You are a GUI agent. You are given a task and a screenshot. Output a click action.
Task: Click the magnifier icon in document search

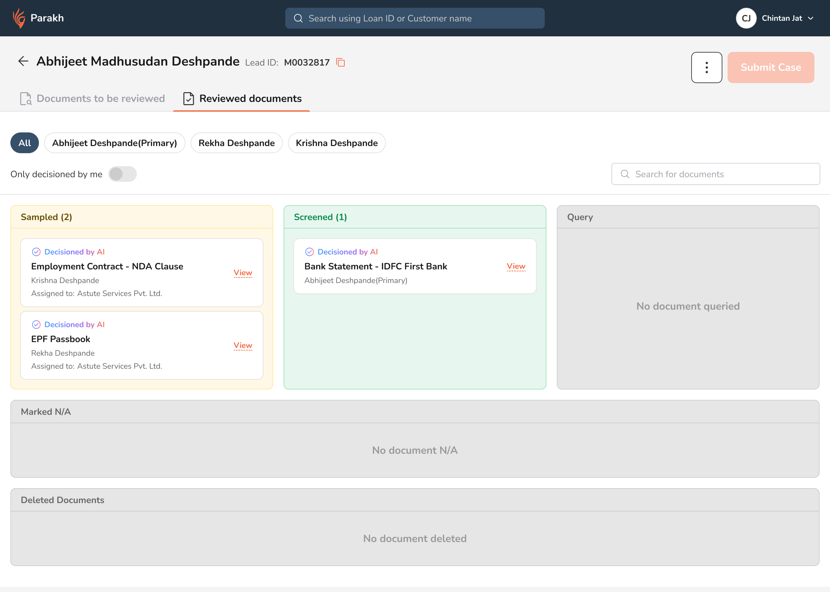(x=625, y=174)
